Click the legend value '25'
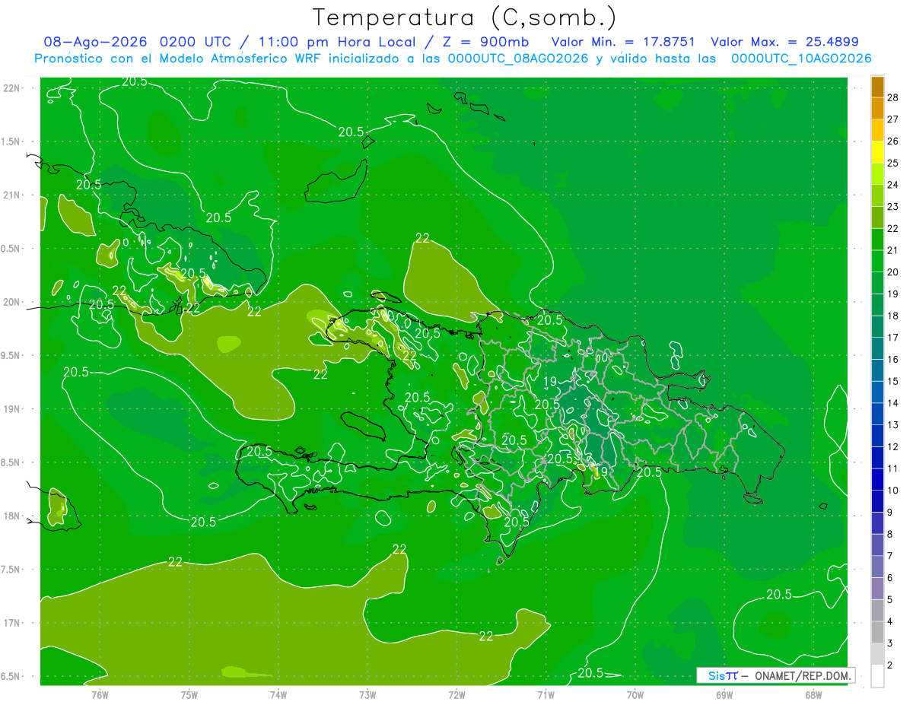 [893, 163]
